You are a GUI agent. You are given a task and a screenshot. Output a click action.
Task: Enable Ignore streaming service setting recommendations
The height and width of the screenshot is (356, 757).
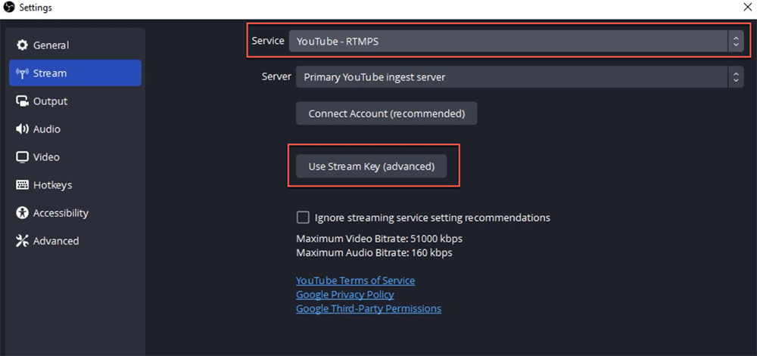[x=303, y=218]
